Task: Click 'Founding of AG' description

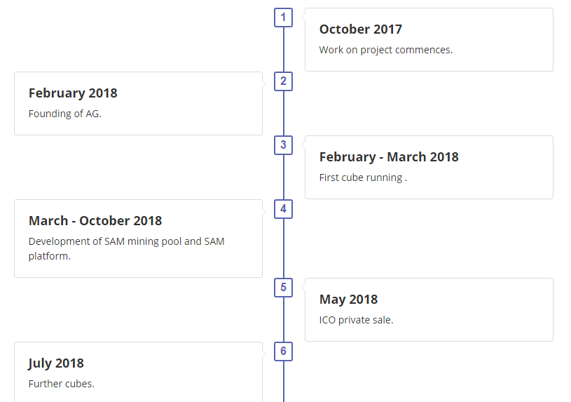Action: pyautogui.click(x=65, y=114)
